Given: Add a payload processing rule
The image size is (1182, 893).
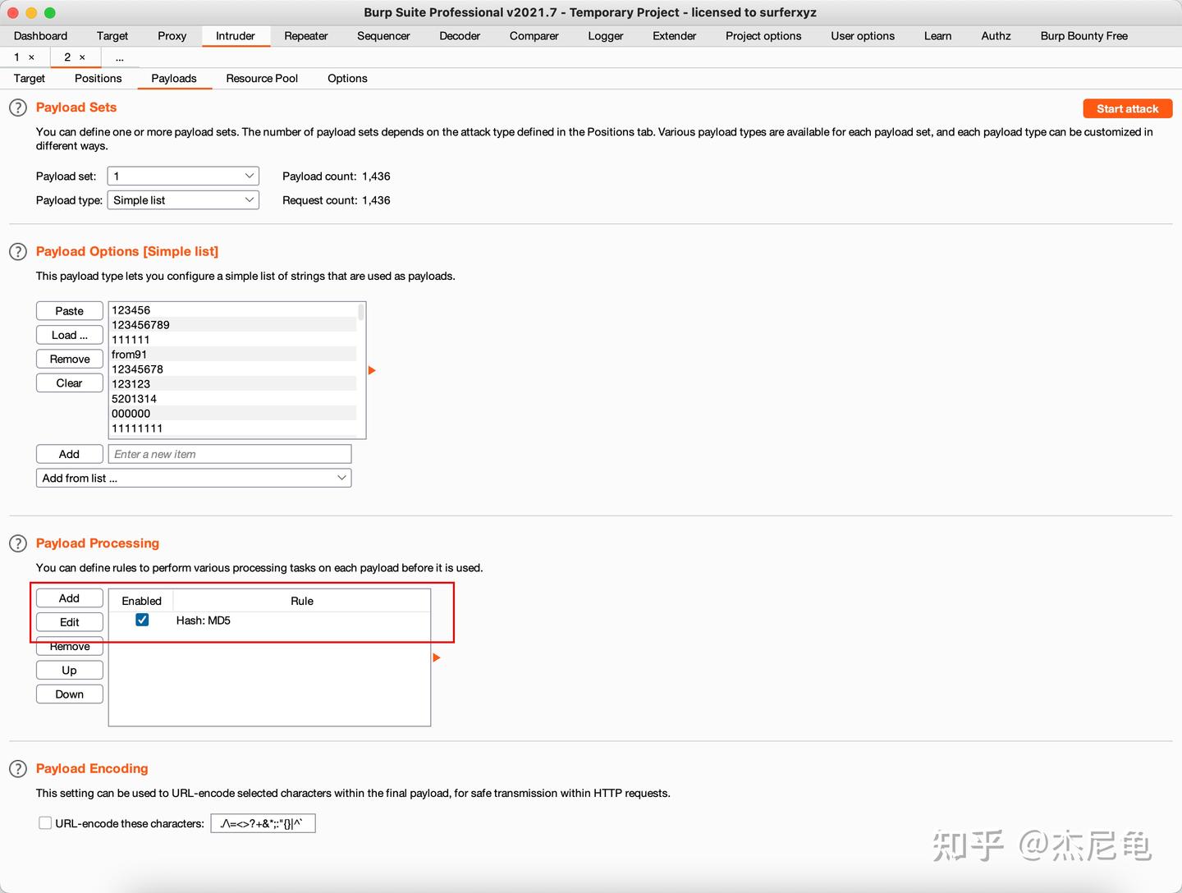Looking at the screenshot, I should (x=70, y=598).
